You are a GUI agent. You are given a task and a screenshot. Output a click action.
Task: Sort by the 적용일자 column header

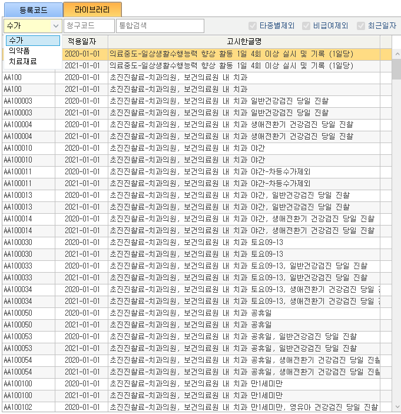[x=85, y=42]
